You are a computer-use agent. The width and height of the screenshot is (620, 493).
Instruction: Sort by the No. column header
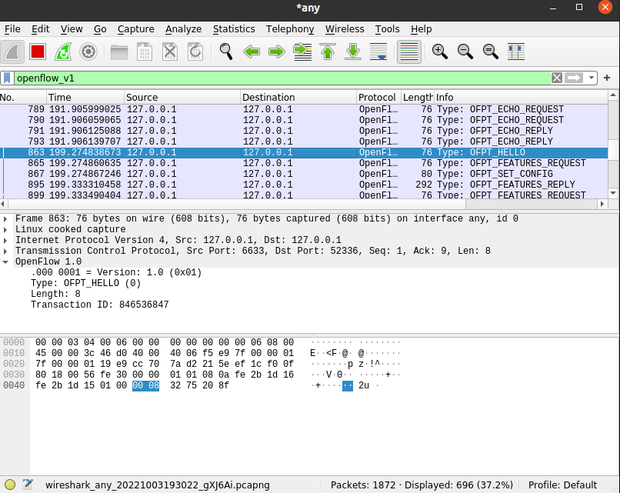(x=23, y=97)
